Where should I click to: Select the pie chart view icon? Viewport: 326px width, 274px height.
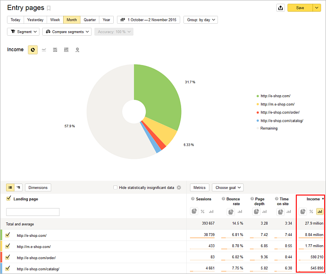tap(33, 50)
